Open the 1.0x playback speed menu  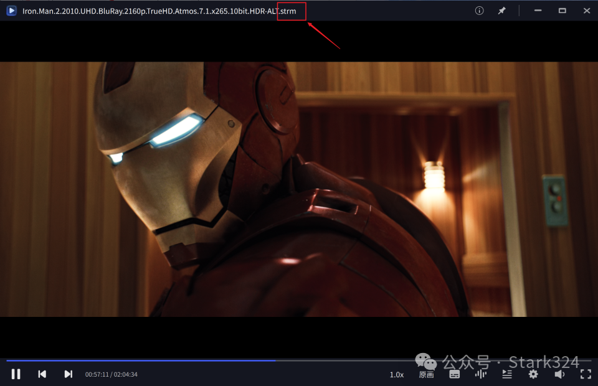397,375
